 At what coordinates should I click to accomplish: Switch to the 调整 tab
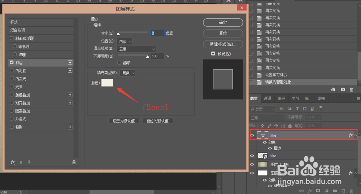[321, 98]
